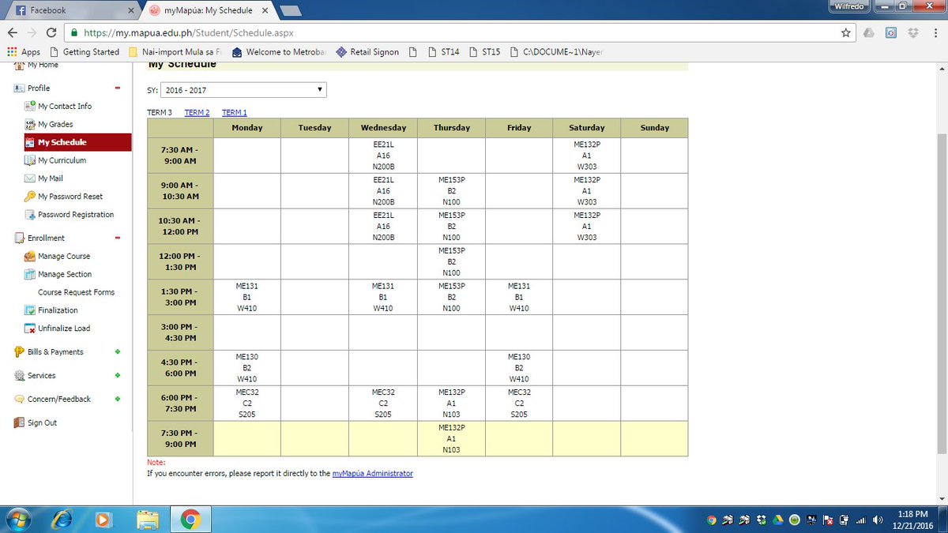Open My Schedule in sidebar
The image size is (948, 533).
77,142
